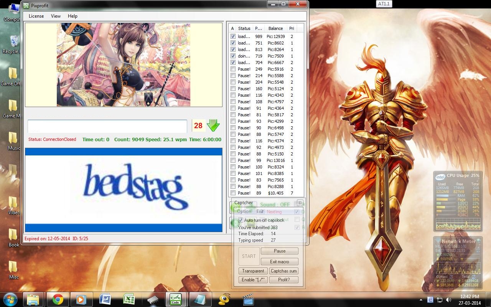Click the START button in Captcher
Image resolution: width=491 pixels, height=307 pixels.
249,256
